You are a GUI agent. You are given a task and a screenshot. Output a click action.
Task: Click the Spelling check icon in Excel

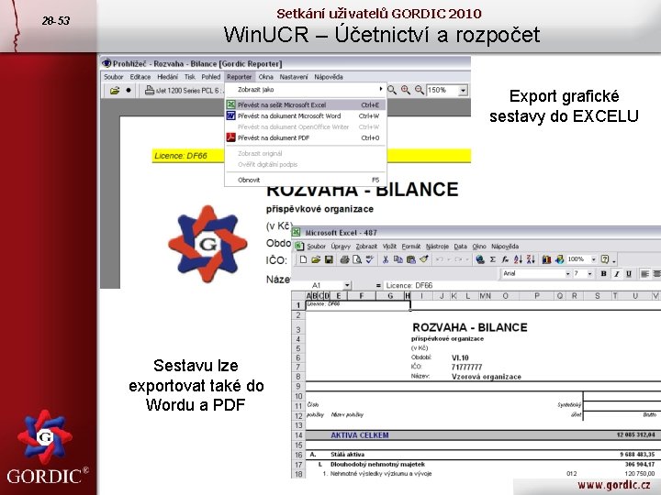point(370,259)
